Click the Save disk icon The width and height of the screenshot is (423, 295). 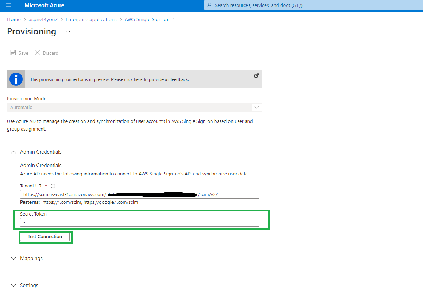click(x=13, y=53)
